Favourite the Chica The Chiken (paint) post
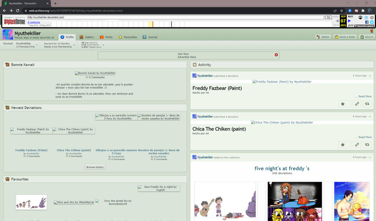This screenshot has width=376, height=221. (x=344, y=144)
